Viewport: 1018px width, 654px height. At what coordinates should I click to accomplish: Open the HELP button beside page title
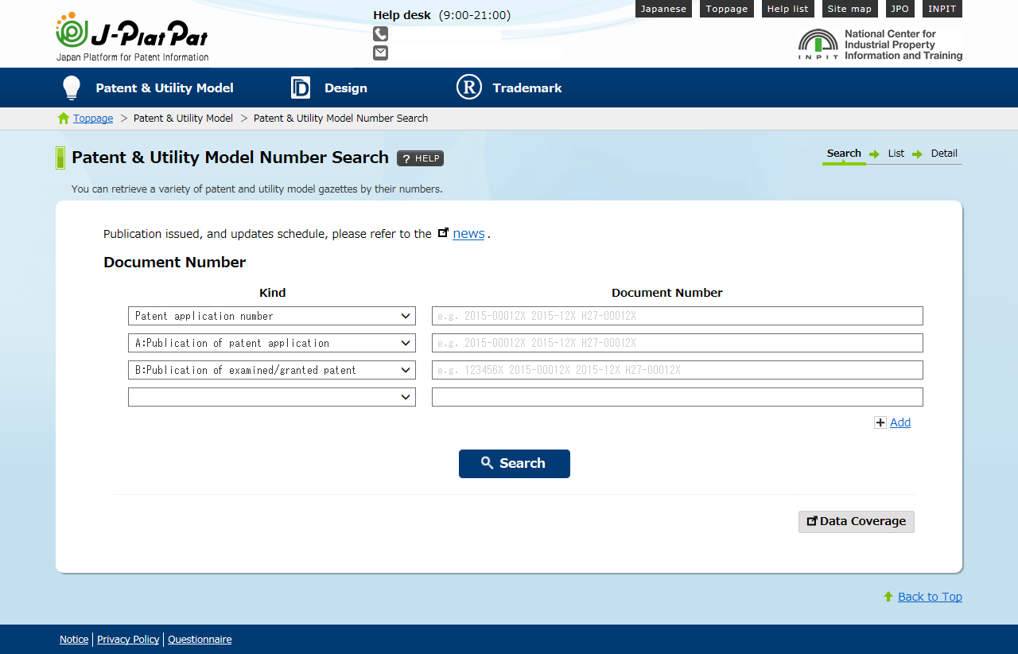420,158
